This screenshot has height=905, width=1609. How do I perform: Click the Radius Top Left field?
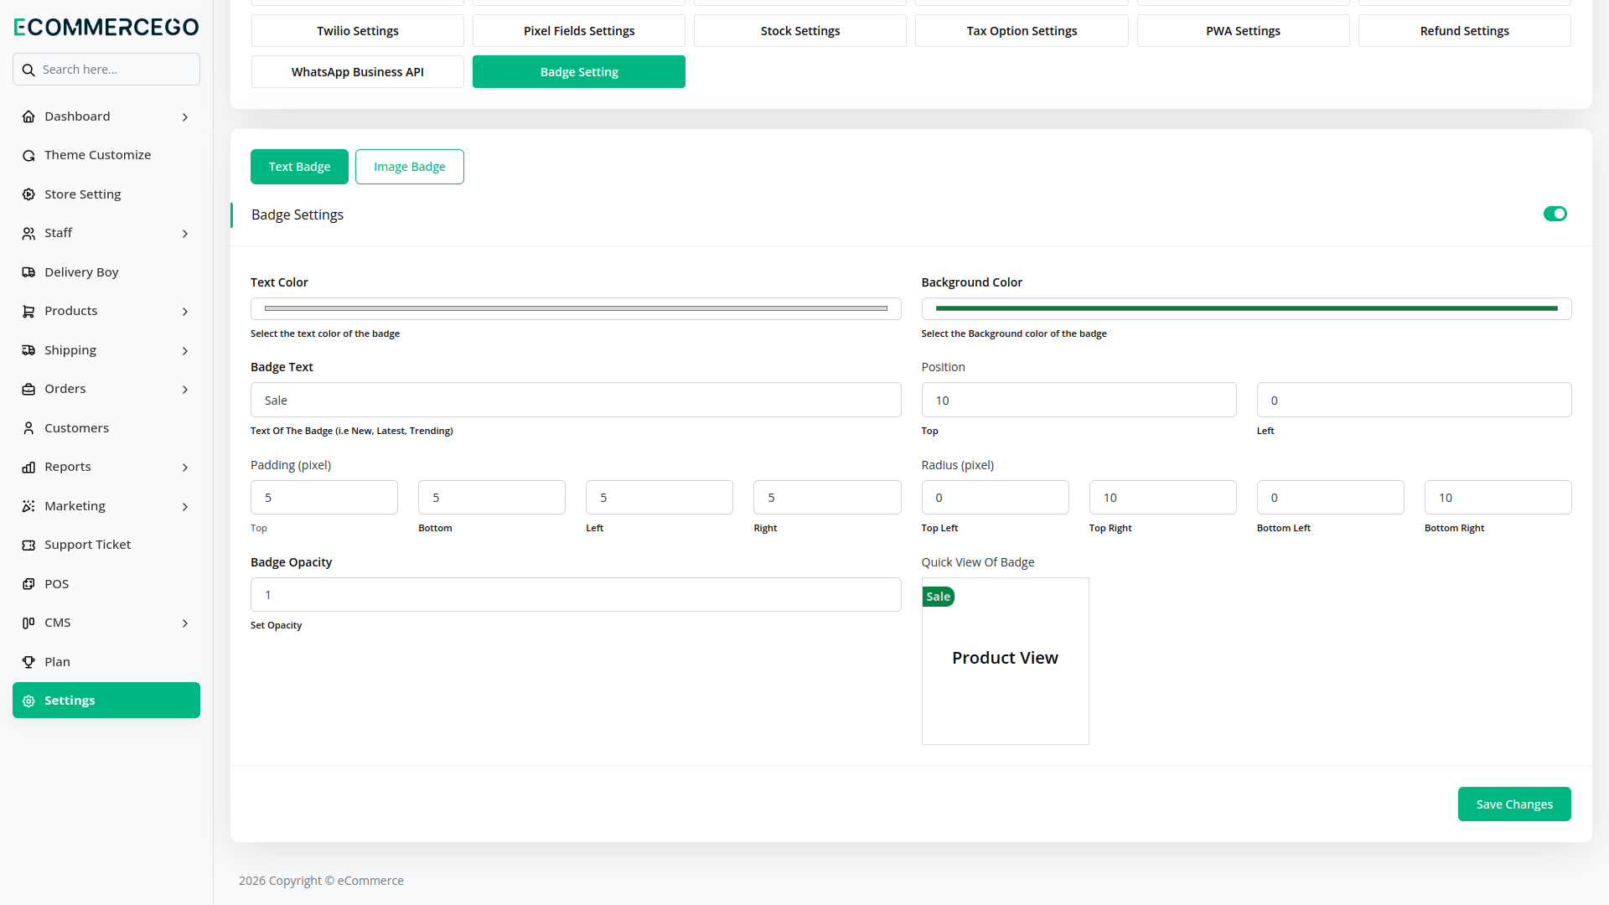point(995,498)
